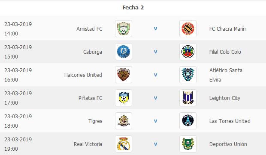The height and width of the screenshot is (155, 266).
Task: Select the Piñatas FC yellow shield
Action: click(x=124, y=98)
